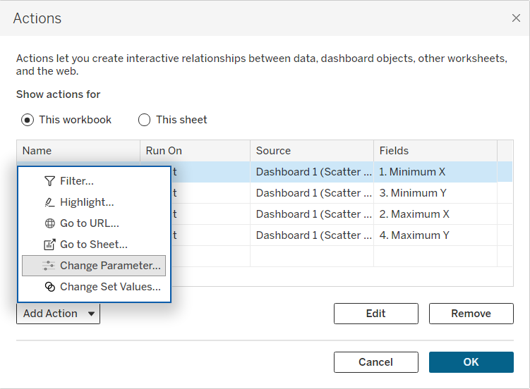Click the funnel icon beside Filter
The image size is (530, 389).
(x=49, y=181)
